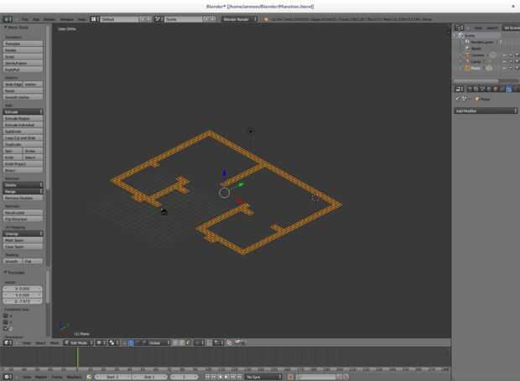
Task: Click the keying set insert keyframe icon
Action: (x=340, y=377)
